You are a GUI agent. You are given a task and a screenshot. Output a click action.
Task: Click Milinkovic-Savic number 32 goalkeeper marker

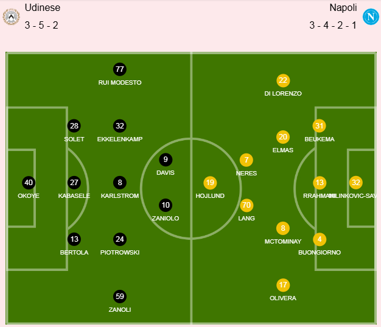tap(356, 182)
